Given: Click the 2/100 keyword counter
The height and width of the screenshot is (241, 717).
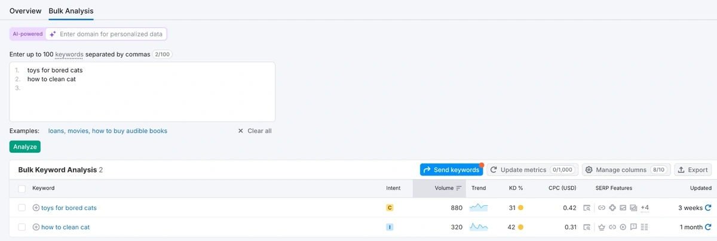Looking at the screenshot, I should 161,54.
